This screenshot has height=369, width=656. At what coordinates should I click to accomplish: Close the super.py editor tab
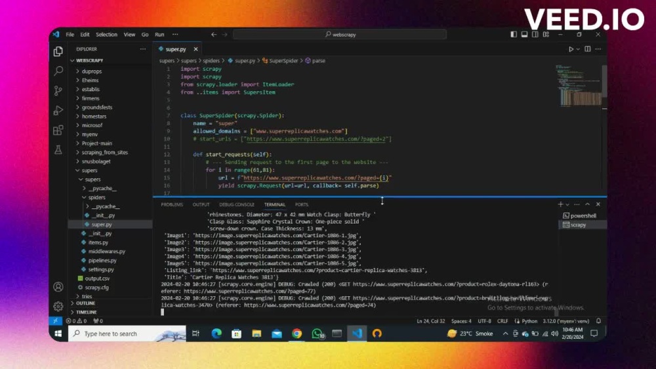tap(195, 49)
